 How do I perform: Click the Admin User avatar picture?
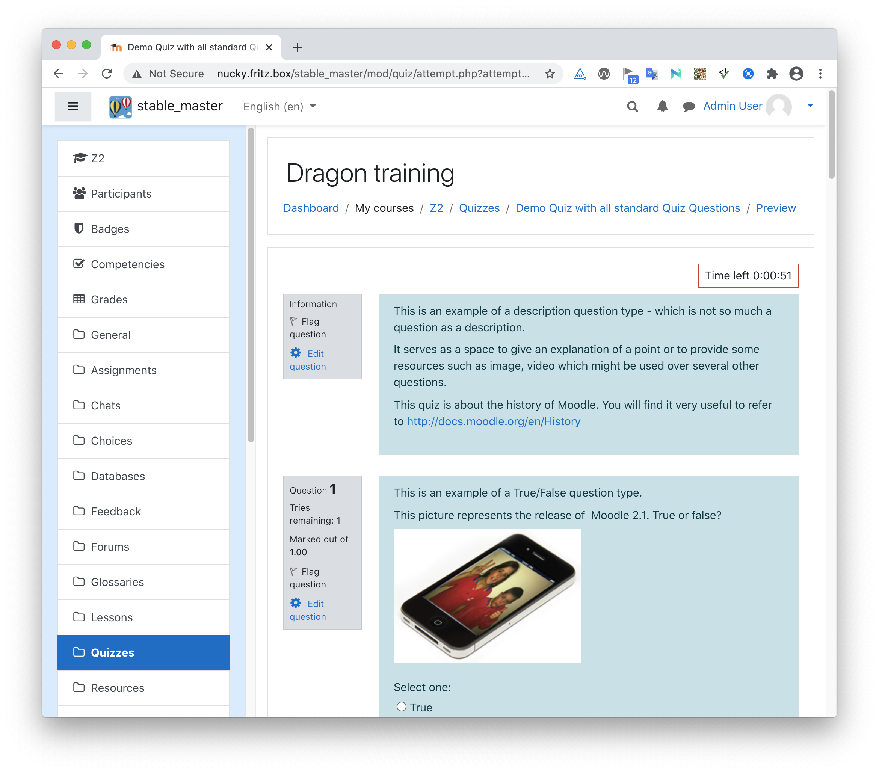click(779, 106)
